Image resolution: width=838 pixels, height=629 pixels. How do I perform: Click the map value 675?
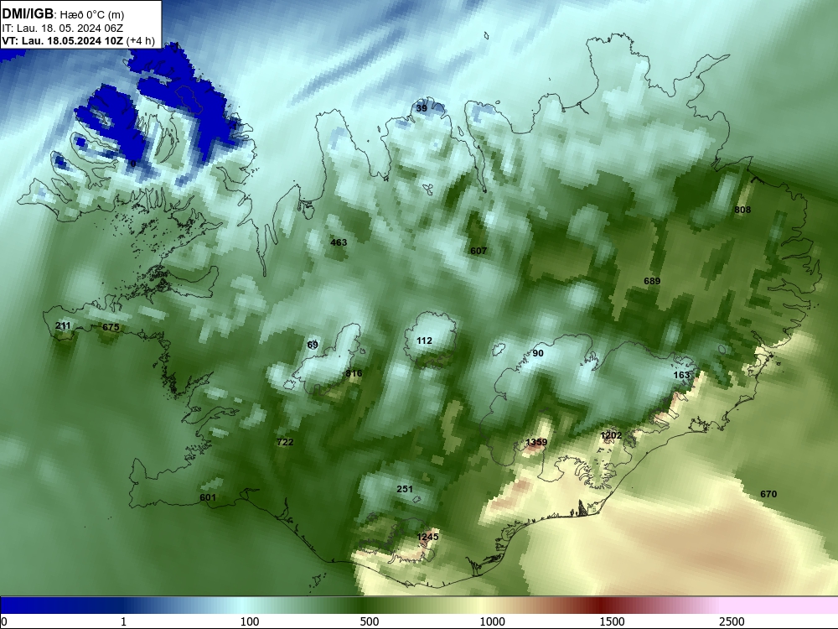(111, 327)
